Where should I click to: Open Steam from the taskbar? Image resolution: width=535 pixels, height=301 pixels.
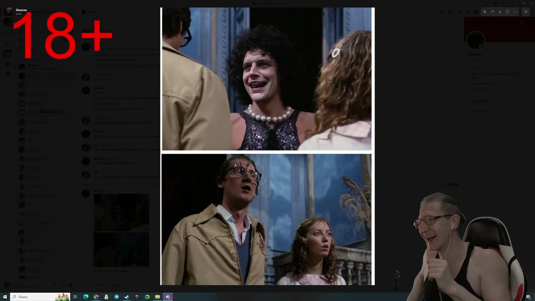(x=127, y=297)
